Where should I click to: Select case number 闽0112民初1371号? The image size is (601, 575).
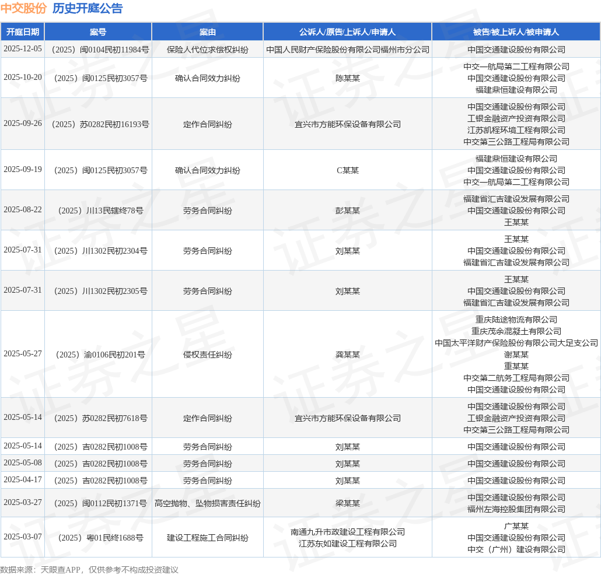click(100, 503)
